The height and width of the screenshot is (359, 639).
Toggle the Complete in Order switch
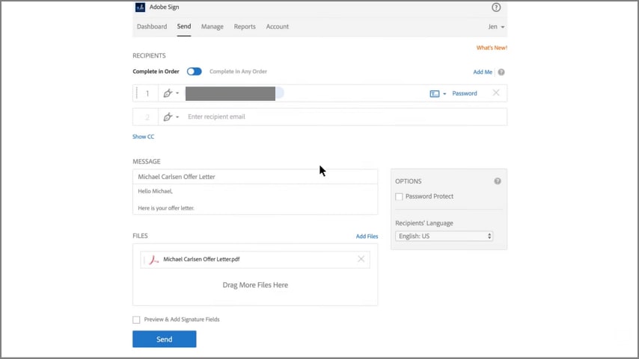point(195,72)
